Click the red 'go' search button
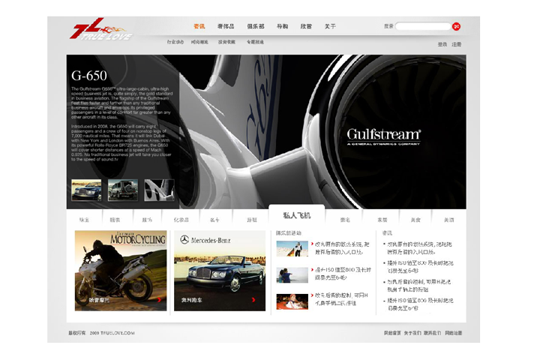This screenshot has height=360, width=540. (456, 26)
